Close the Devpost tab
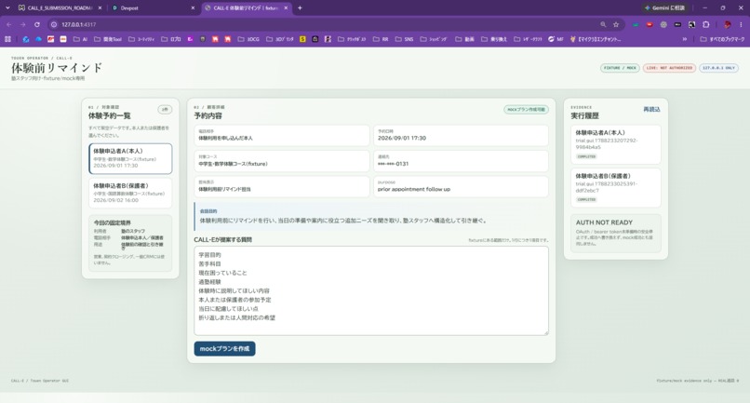 coord(193,7)
